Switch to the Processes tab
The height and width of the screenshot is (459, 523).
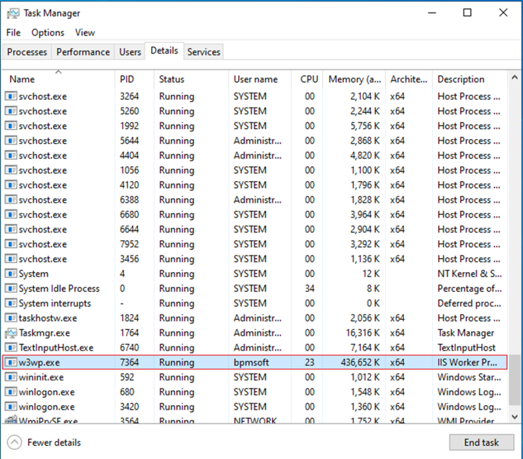click(27, 52)
